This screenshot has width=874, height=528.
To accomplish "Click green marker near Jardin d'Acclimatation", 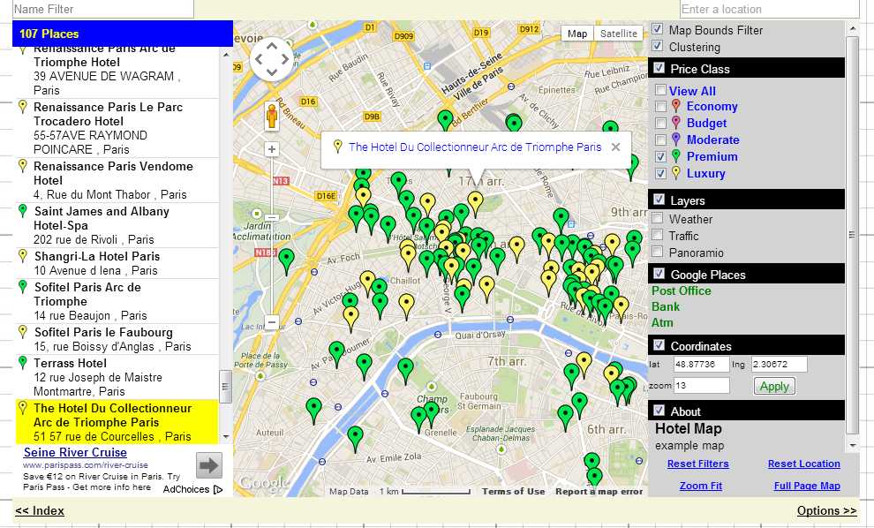I will tap(287, 261).
